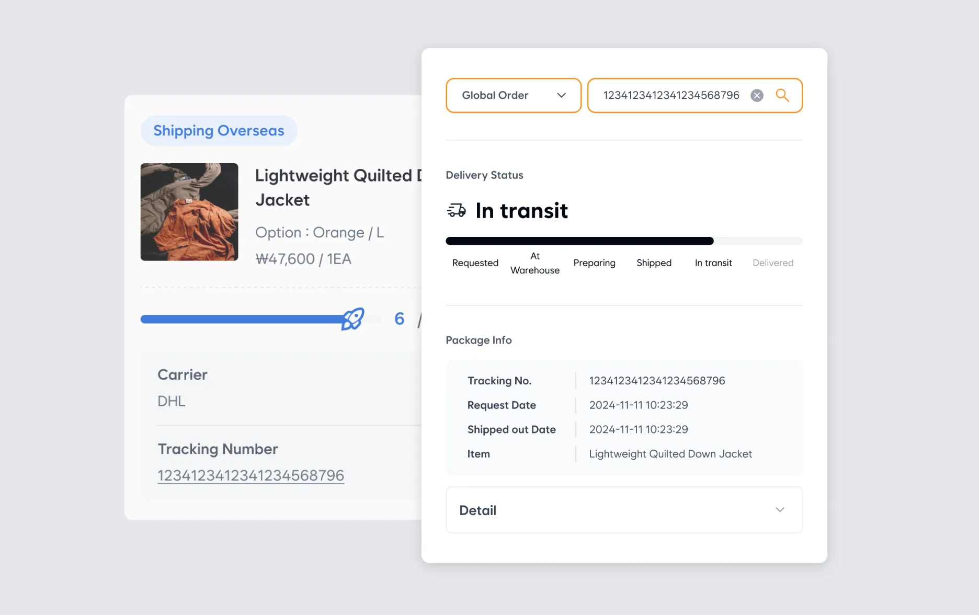This screenshot has width=979, height=615.
Task: Clear the search field using the X icon
Action: (x=756, y=95)
